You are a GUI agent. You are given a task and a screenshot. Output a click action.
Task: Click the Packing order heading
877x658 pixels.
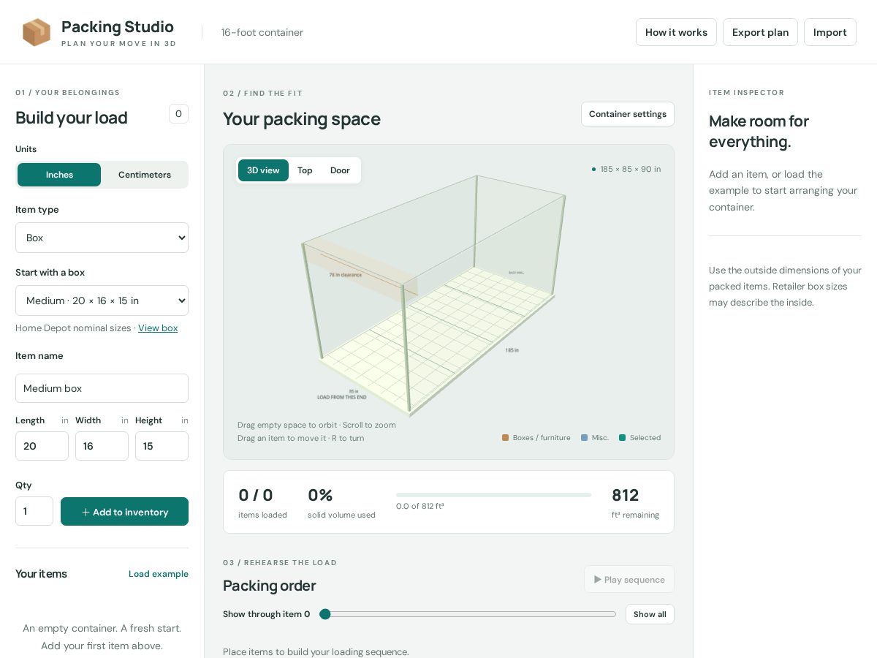(269, 586)
